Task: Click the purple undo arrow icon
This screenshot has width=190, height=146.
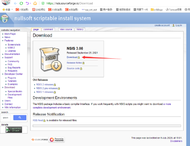Action: (x=27, y=3)
